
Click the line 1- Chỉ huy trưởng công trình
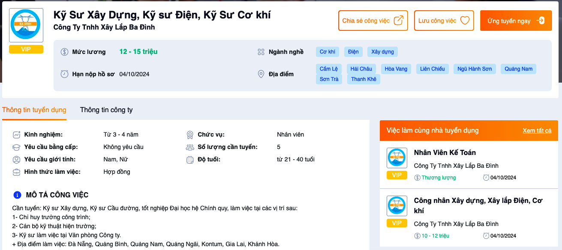coord(51,217)
